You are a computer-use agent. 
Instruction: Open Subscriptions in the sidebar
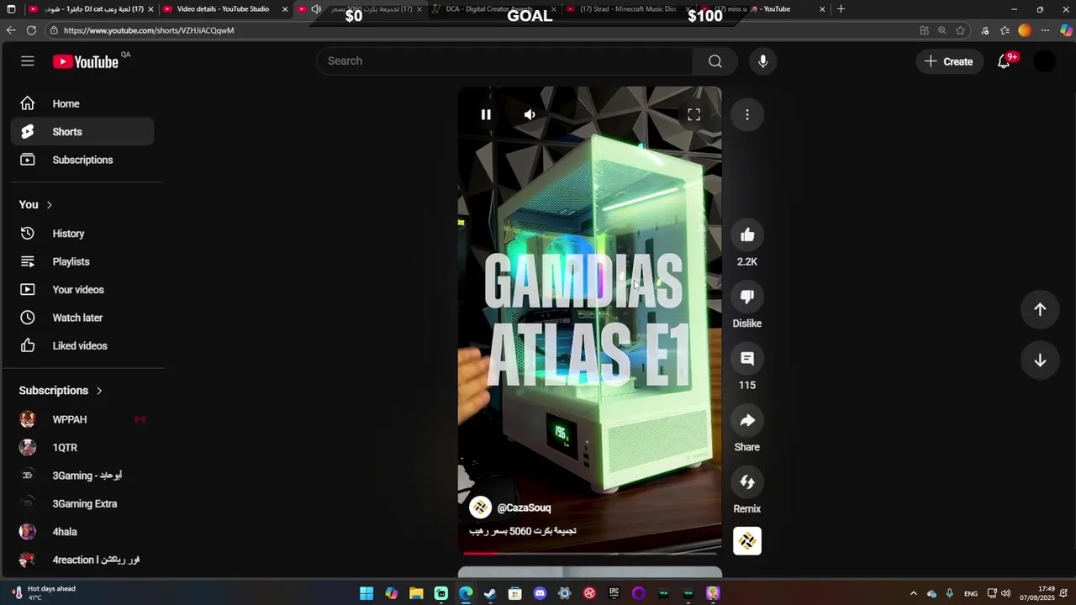[x=82, y=160]
